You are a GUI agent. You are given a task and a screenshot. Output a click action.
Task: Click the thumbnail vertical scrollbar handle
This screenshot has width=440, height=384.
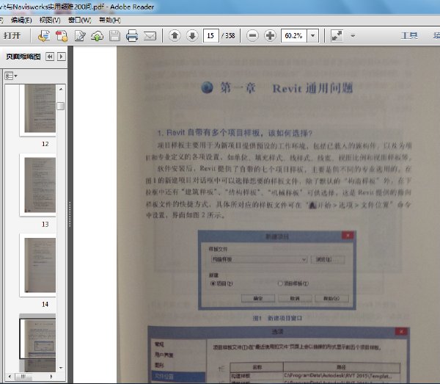coord(61,106)
